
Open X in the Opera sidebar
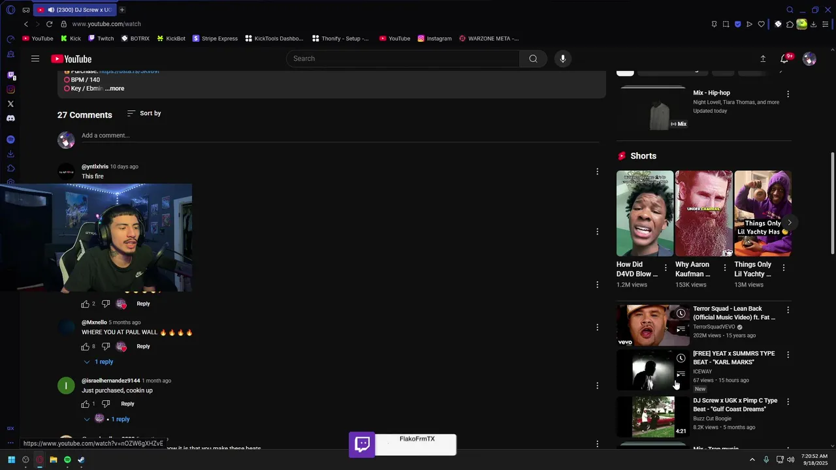point(10,104)
